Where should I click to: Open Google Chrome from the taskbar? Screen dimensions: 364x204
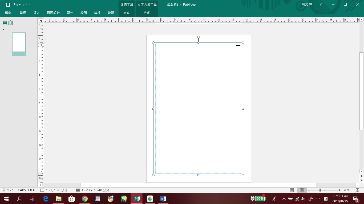tap(85, 198)
